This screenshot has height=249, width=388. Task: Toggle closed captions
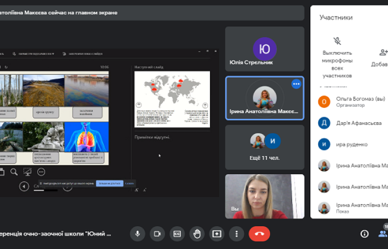pyautogui.click(x=177, y=234)
